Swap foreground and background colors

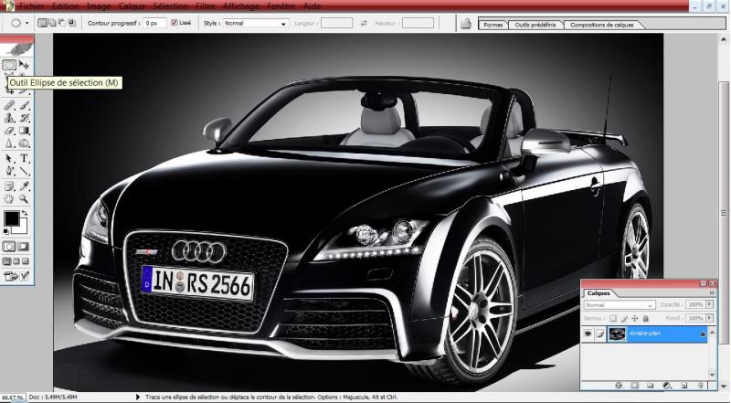25,213
